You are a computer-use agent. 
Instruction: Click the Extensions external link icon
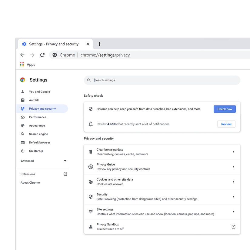point(65,174)
